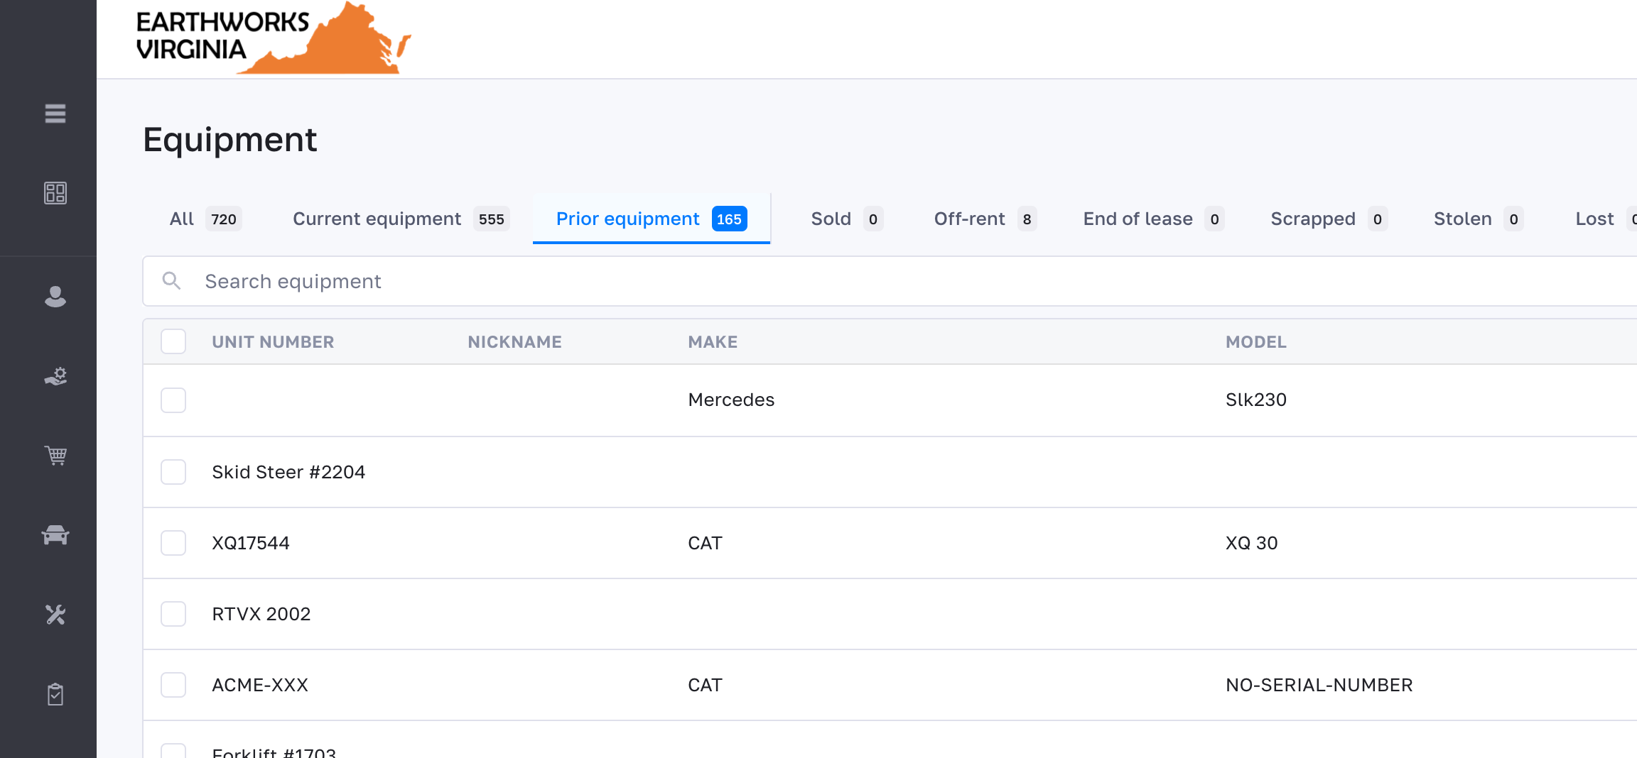Tick the ACME-XXX row checkbox
The height and width of the screenshot is (758, 1637).
173,685
